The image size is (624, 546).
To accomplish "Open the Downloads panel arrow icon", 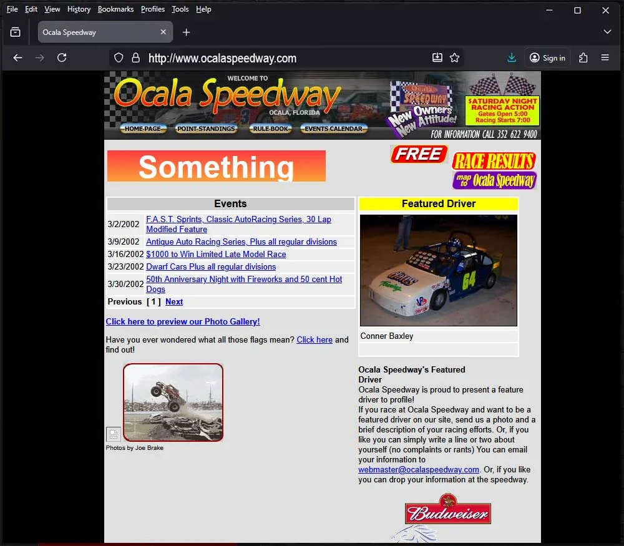I will click(x=512, y=58).
